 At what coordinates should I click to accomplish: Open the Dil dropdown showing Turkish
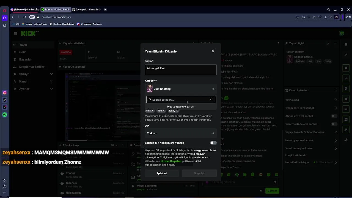click(181, 133)
